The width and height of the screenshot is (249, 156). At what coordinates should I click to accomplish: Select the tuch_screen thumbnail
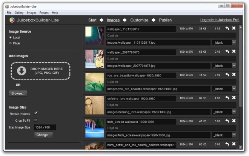(x=94, y=128)
